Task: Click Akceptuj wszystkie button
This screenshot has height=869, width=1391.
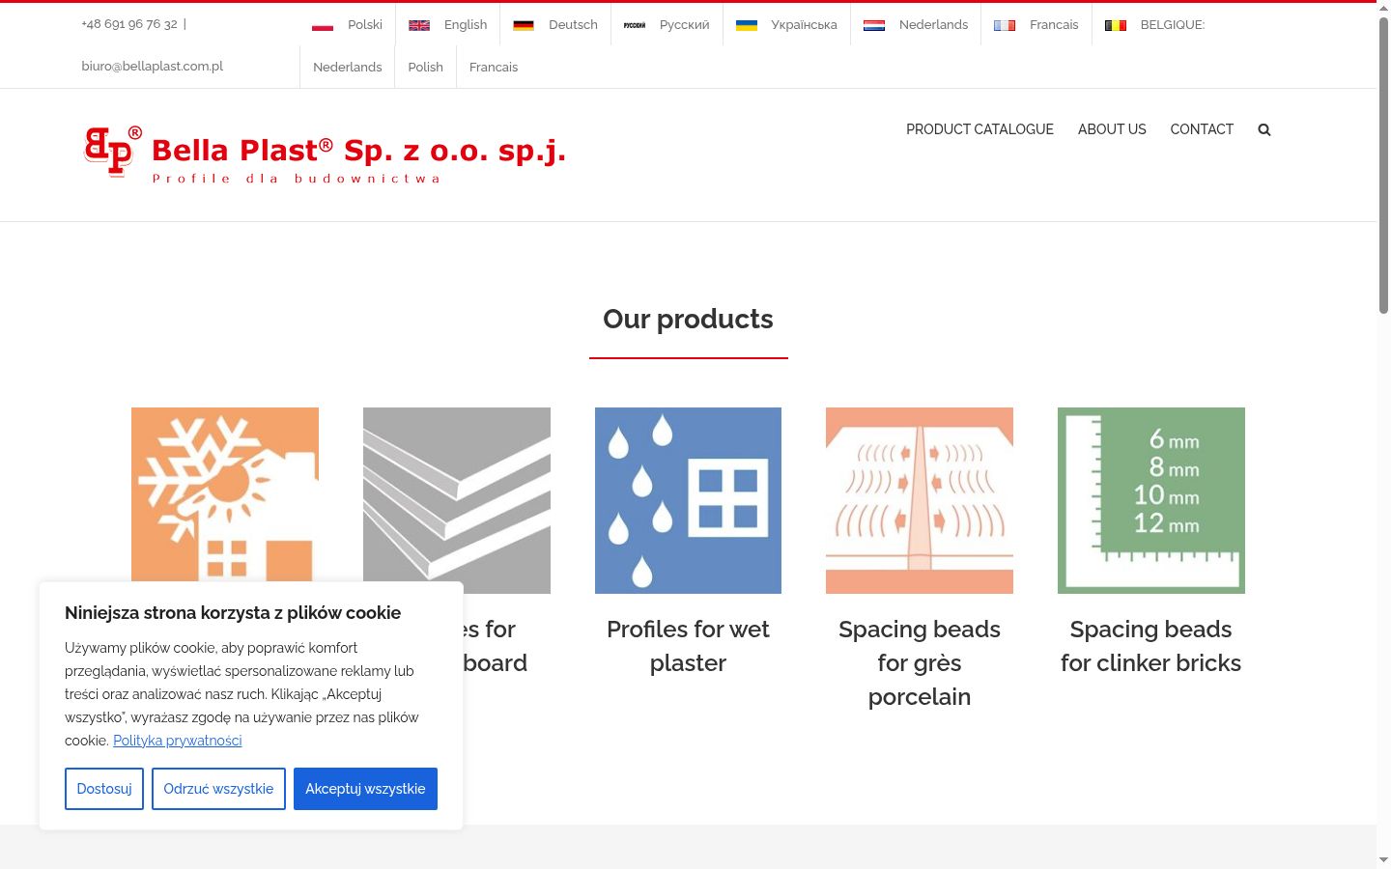Action: click(365, 789)
